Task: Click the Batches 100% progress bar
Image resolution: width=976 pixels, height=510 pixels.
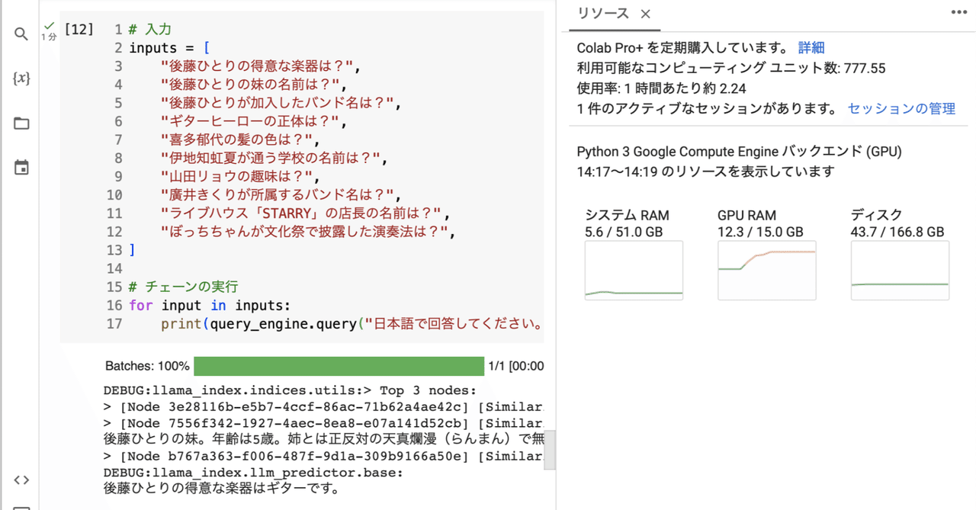Action: pyautogui.click(x=339, y=366)
